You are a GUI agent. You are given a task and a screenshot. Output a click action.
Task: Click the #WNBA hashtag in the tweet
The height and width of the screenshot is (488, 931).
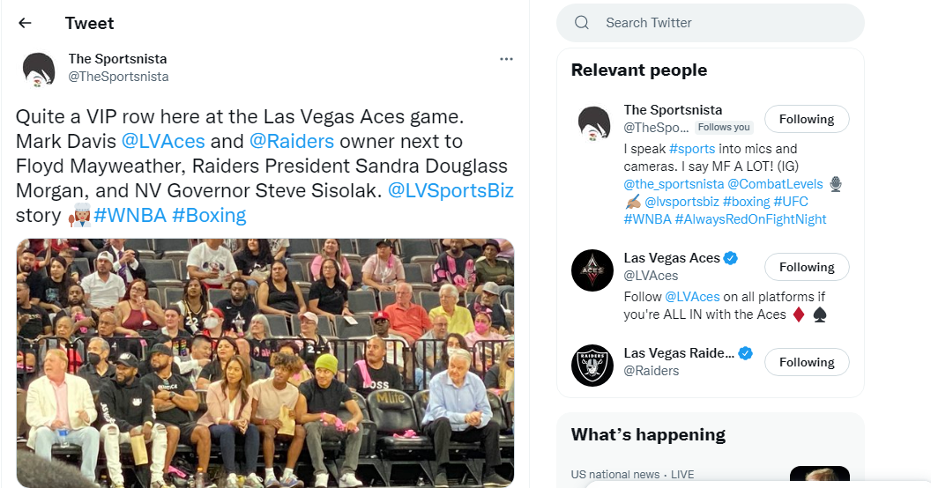coord(130,215)
